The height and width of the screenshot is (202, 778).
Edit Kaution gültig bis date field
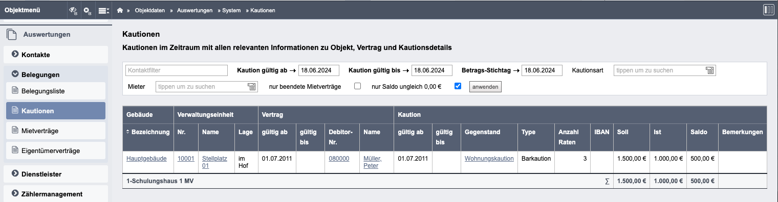click(432, 70)
